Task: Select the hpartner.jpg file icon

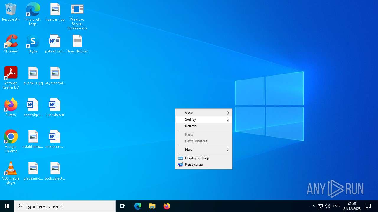Action: [x=55, y=12]
